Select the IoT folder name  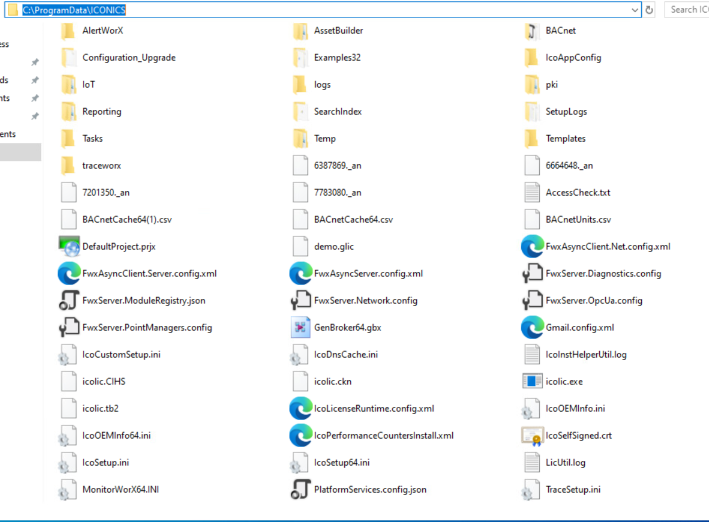tap(89, 85)
